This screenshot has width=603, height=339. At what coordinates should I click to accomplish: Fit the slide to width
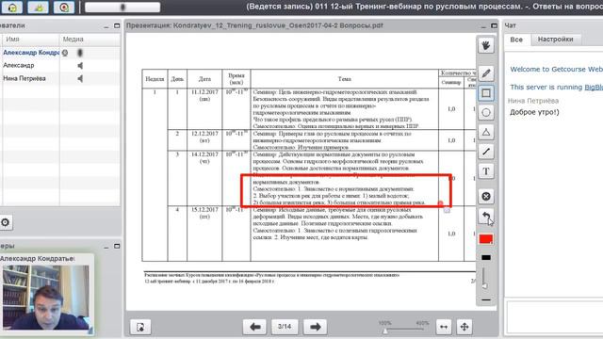pyautogui.click(x=444, y=327)
